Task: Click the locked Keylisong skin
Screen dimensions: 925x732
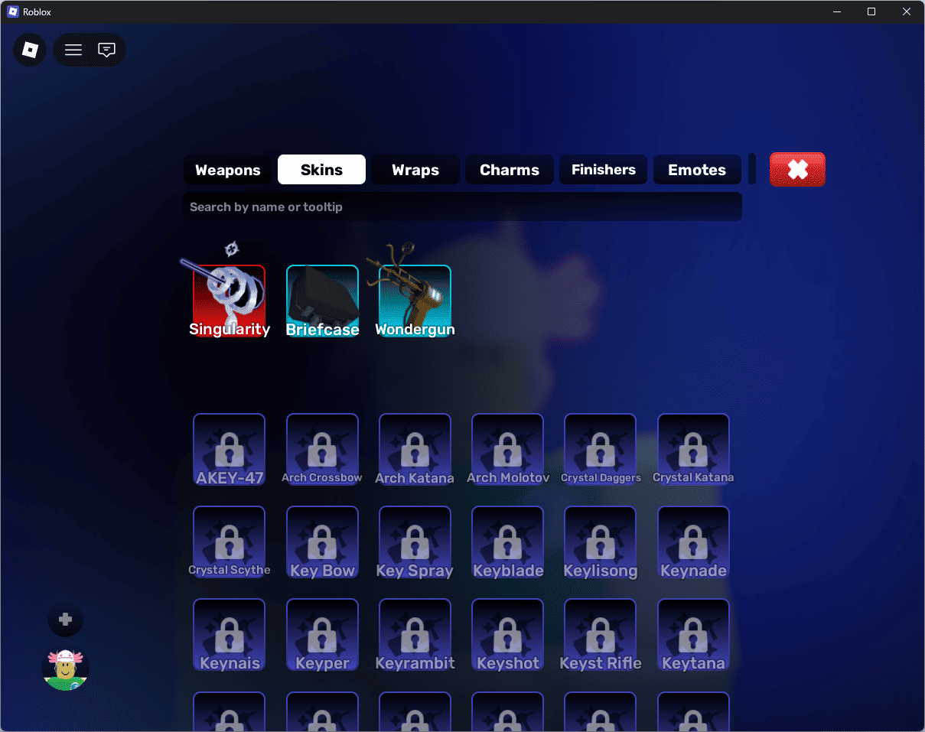Action: point(601,542)
